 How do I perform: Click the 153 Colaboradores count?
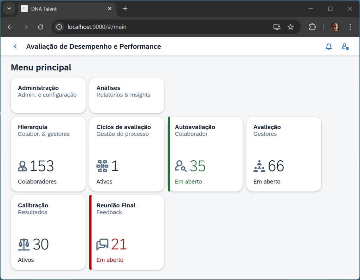click(x=42, y=166)
